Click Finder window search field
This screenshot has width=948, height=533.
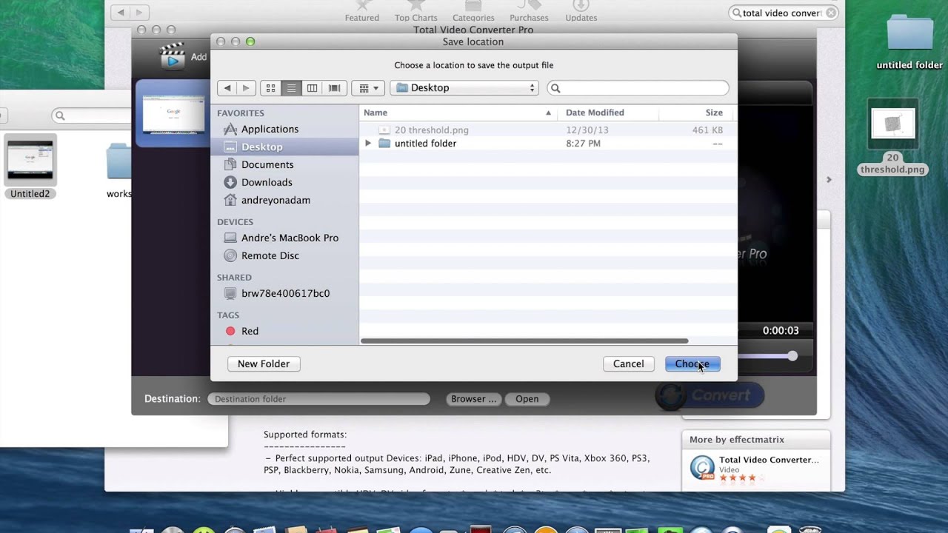[93, 115]
